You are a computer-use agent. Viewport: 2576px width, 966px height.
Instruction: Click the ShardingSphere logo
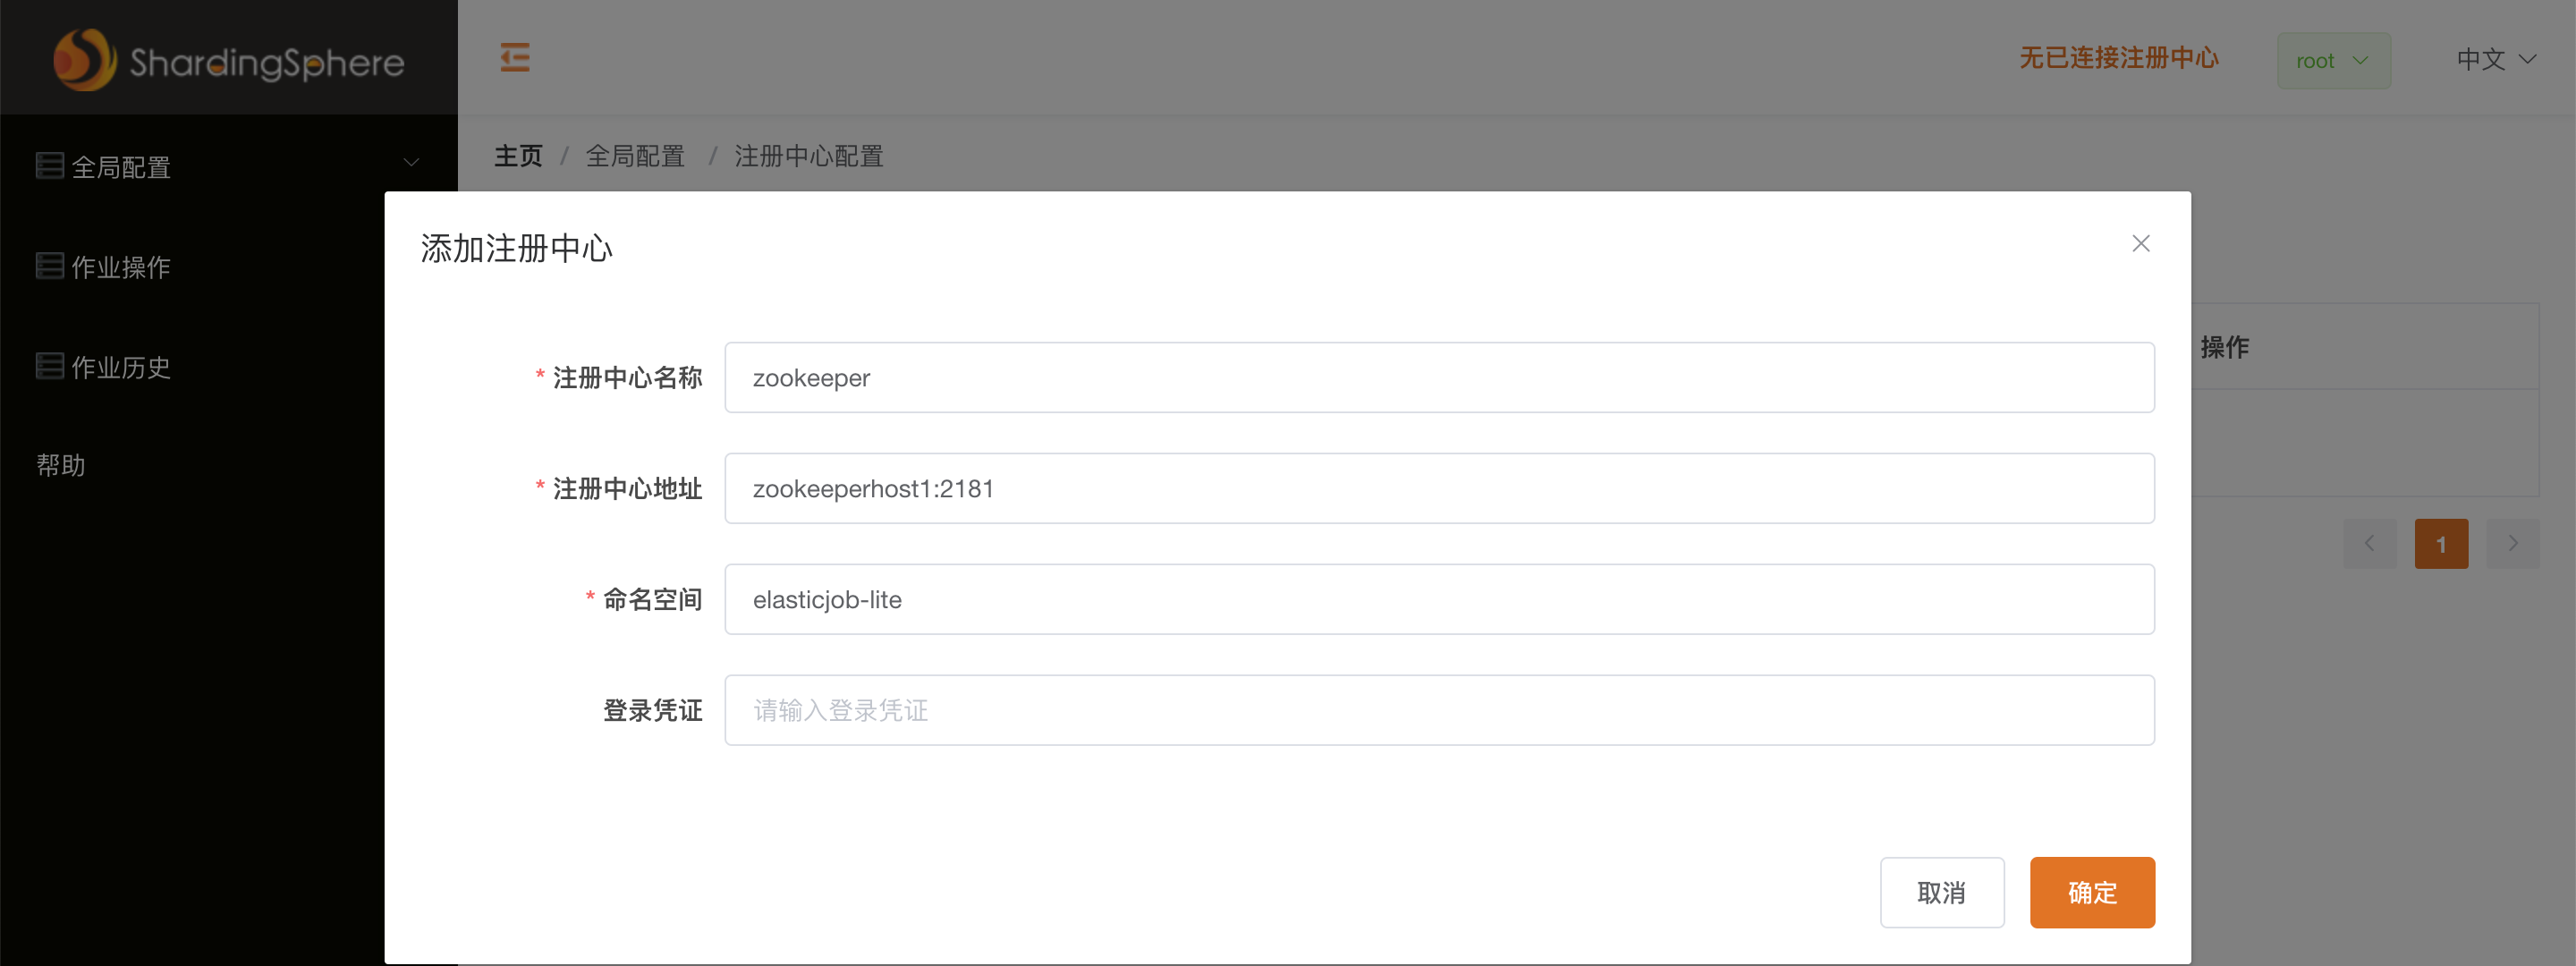click(x=228, y=59)
